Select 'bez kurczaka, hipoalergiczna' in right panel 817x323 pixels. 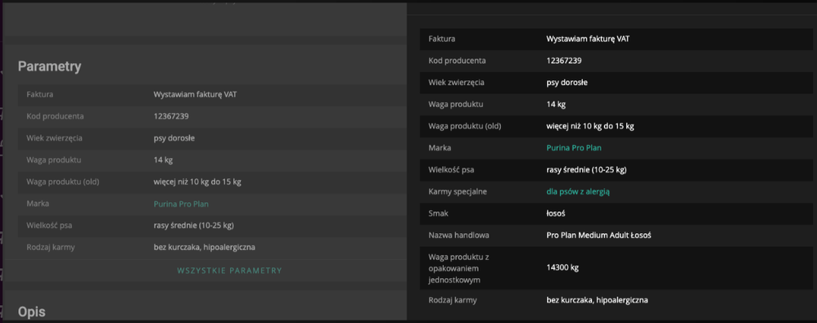coord(597,300)
